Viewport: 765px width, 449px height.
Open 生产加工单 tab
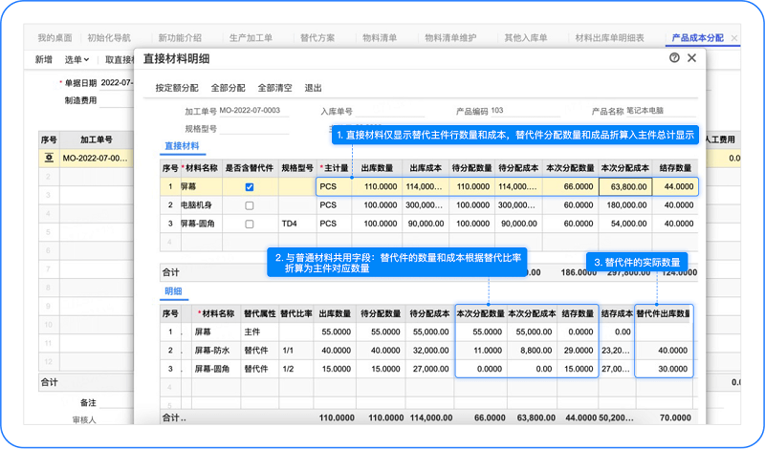pos(251,37)
